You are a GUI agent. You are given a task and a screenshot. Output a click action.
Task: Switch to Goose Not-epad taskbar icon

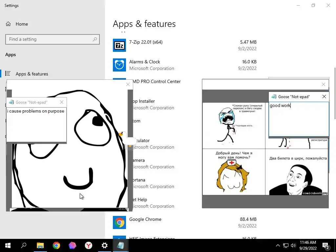(x=120, y=245)
